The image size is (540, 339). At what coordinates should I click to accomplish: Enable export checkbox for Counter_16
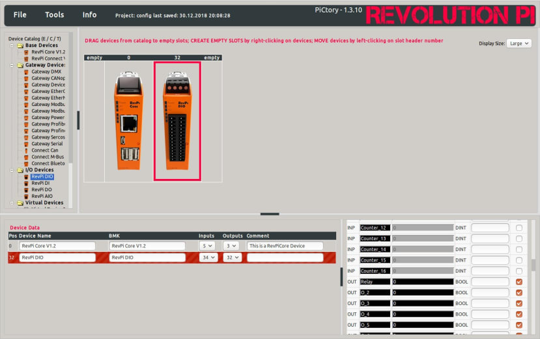pos(519,271)
